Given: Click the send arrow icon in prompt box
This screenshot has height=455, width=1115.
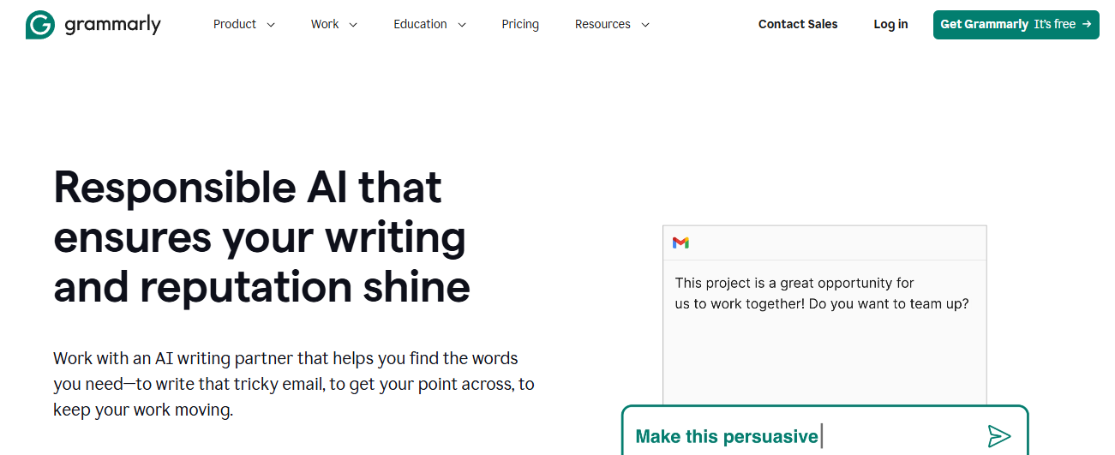Looking at the screenshot, I should [x=999, y=436].
